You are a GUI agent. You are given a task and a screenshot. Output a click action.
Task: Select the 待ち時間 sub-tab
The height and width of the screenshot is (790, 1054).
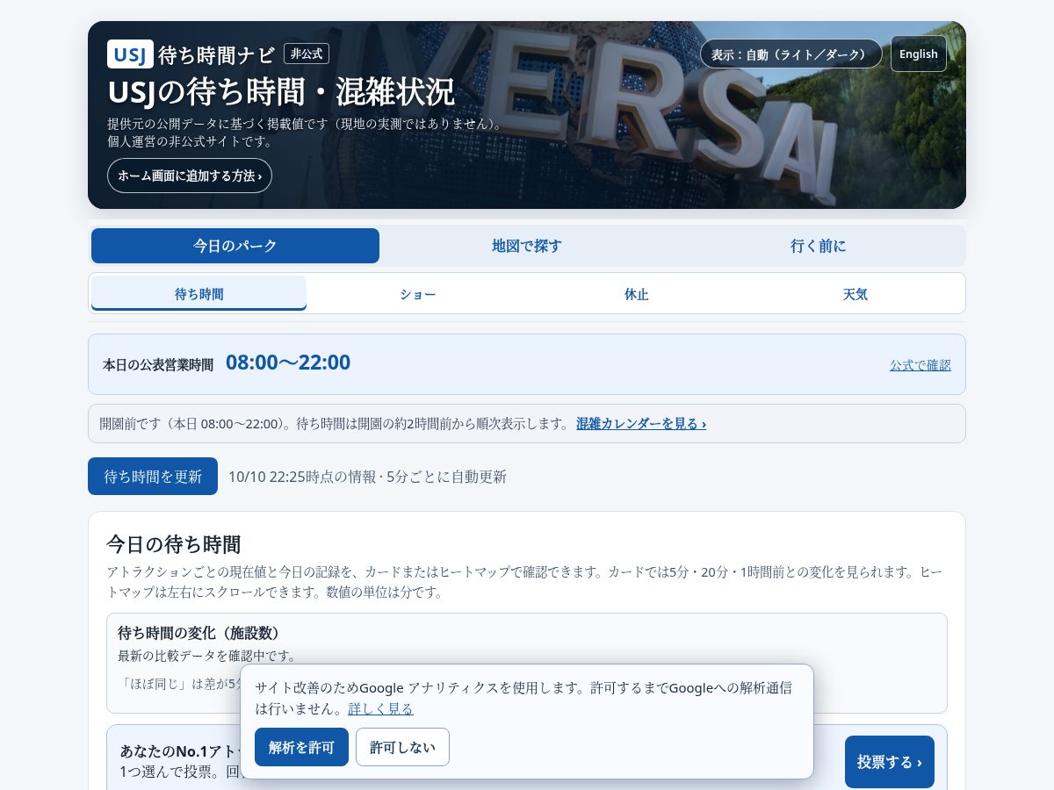199,293
